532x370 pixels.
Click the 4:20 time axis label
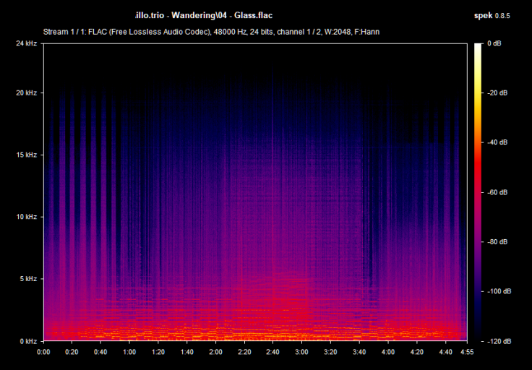[x=416, y=352]
